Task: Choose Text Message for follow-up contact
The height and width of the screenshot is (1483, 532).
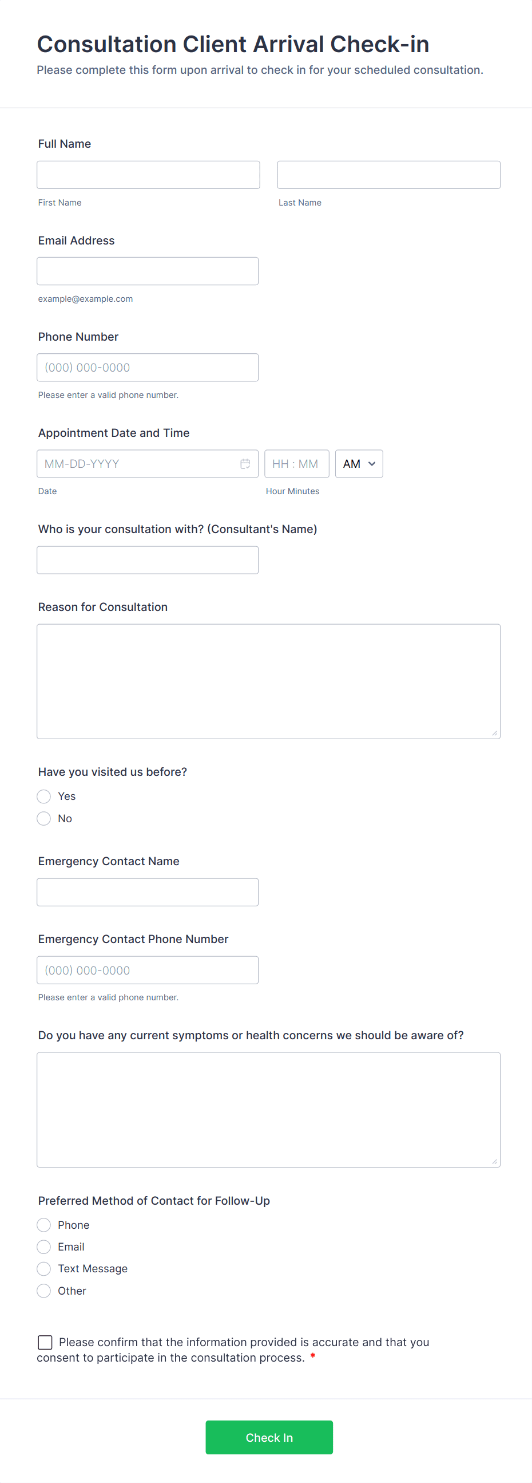Action: pos(43,1269)
